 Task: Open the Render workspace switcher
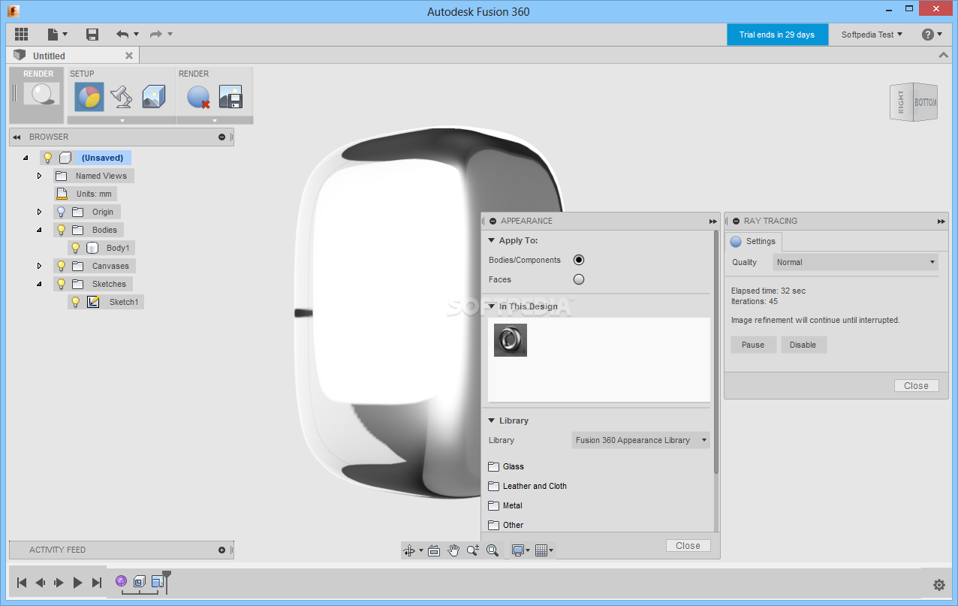click(x=38, y=94)
